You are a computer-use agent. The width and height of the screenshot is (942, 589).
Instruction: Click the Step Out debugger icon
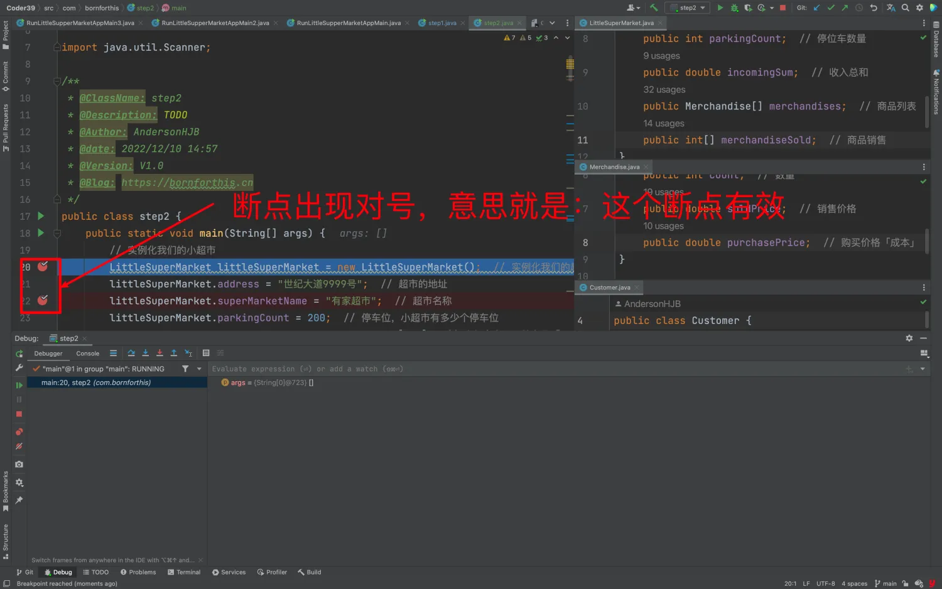tap(174, 353)
